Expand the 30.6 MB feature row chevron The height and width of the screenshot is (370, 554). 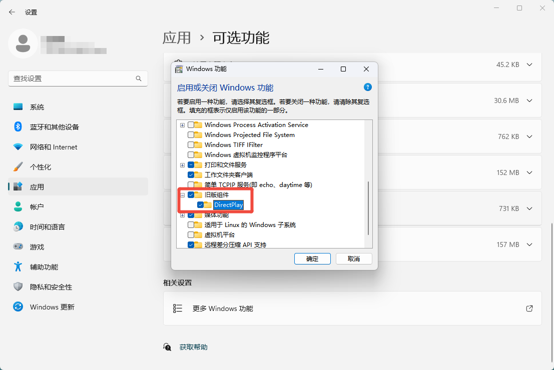529,100
